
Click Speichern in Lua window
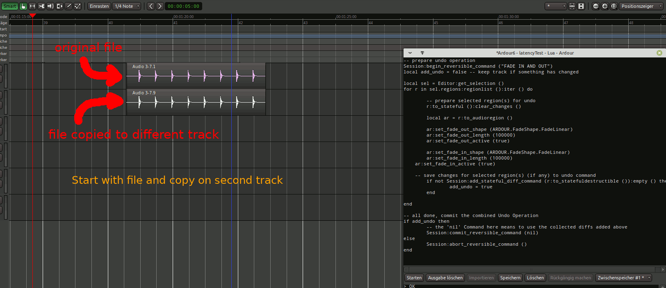point(510,278)
